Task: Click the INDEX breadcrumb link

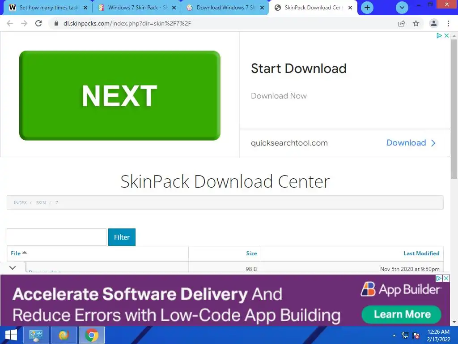Action: click(20, 202)
